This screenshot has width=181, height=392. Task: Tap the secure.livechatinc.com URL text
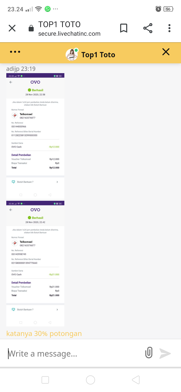coord(69,34)
